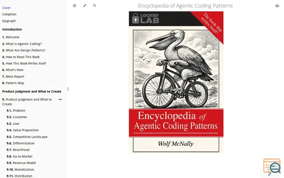The width and height of the screenshot is (284, 178).
Task: Open 5. How This Book Writes Itself
Action: pyautogui.click(x=24, y=63)
